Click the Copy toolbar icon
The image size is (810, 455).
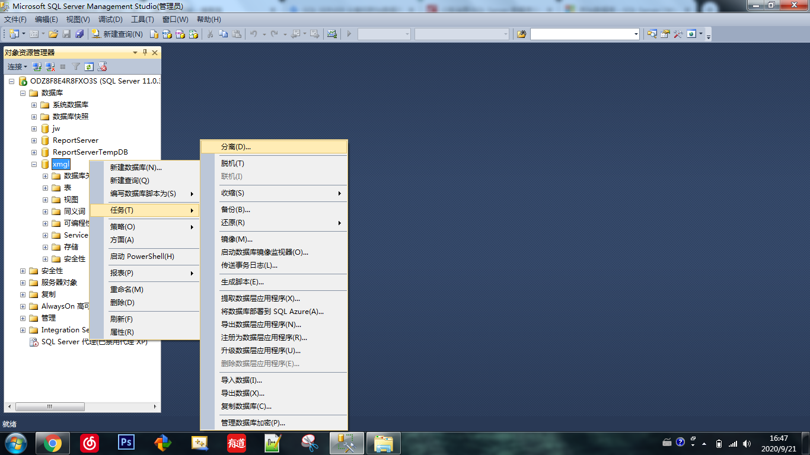click(x=223, y=34)
